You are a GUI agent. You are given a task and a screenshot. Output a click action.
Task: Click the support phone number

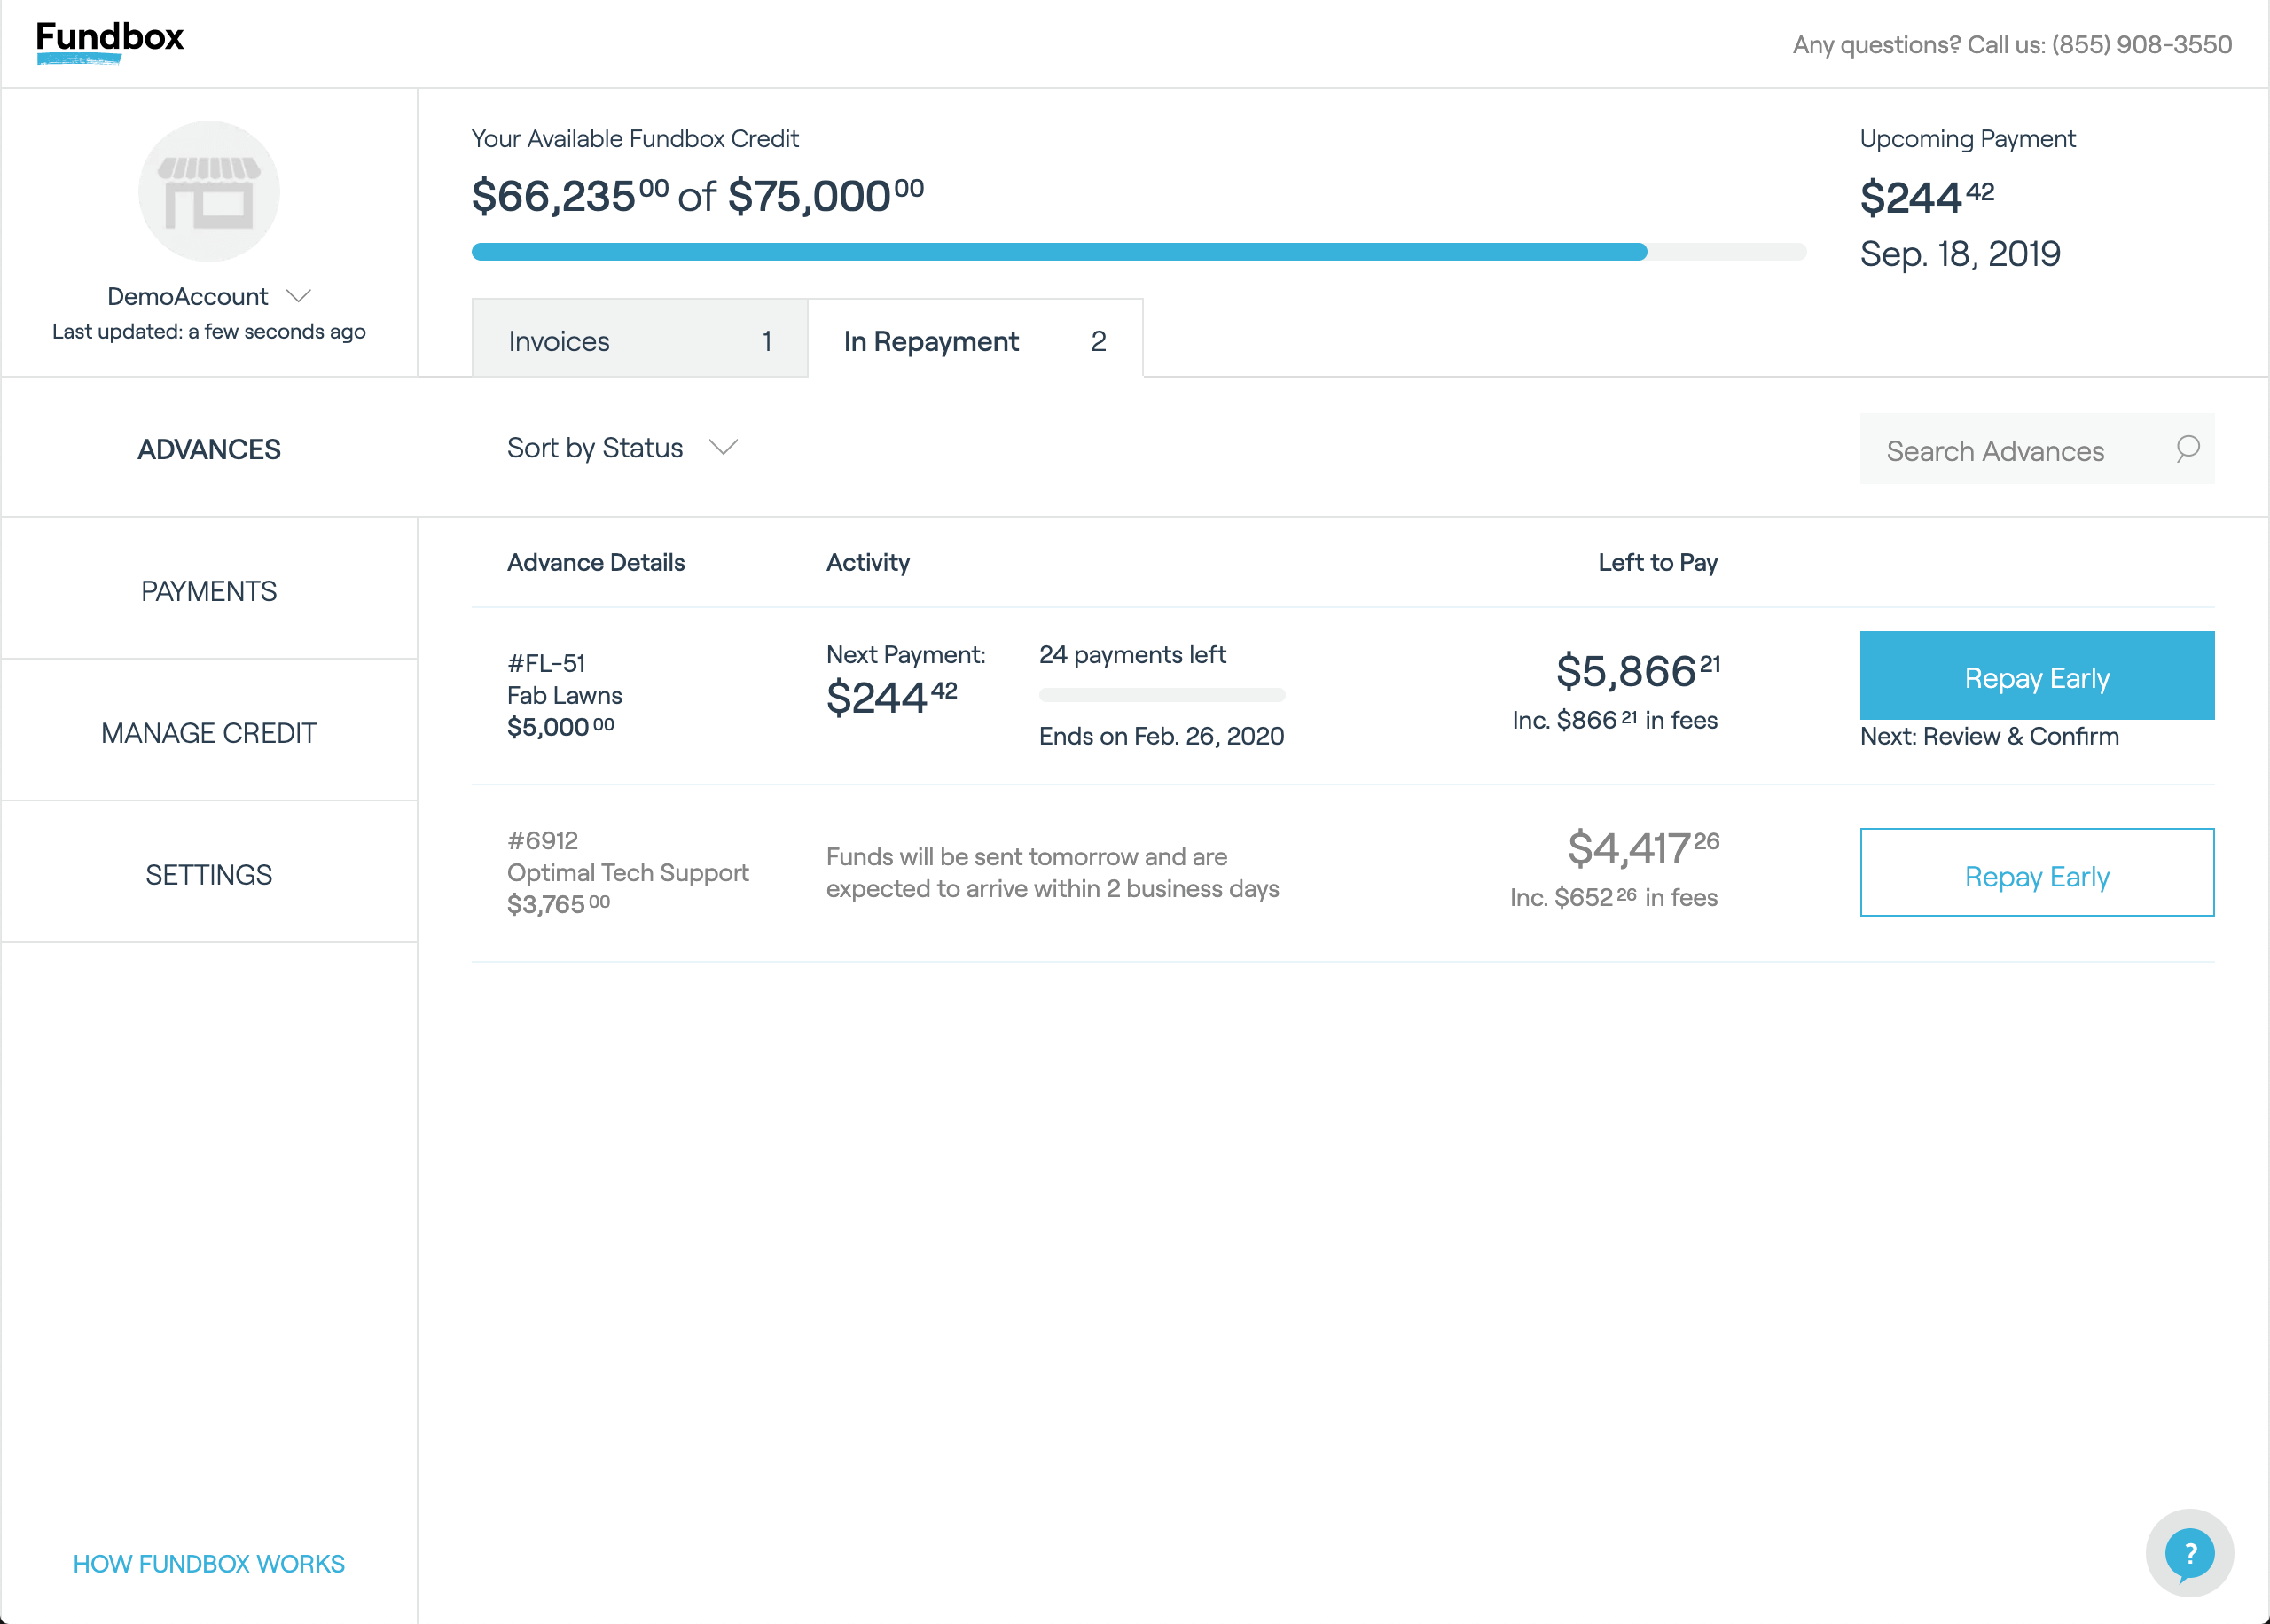pos(2142,45)
